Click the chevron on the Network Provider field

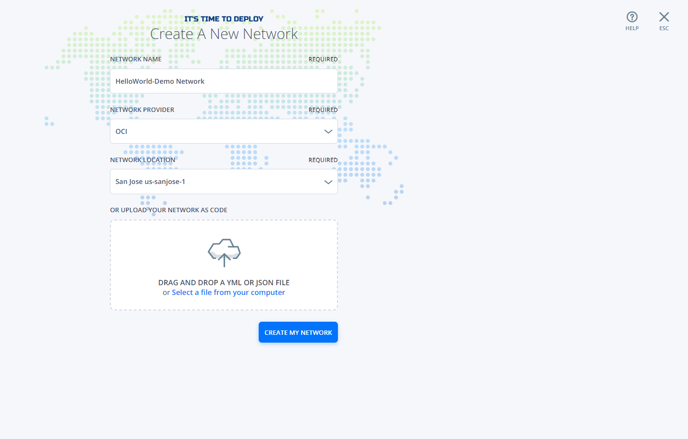(x=329, y=131)
